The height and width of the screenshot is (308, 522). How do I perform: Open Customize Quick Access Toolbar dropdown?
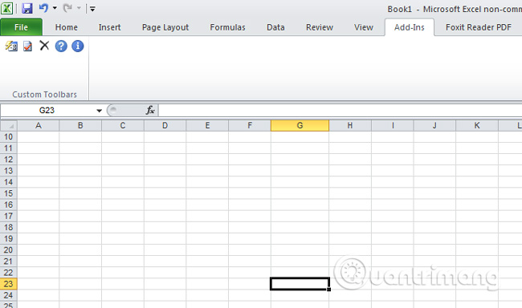pyautogui.click(x=92, y=9)
